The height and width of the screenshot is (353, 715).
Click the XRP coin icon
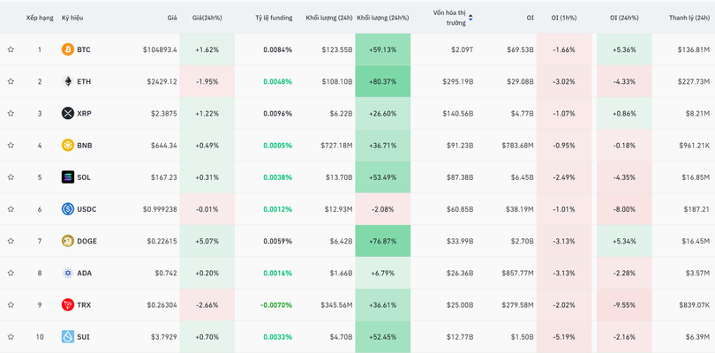(68, 113)
